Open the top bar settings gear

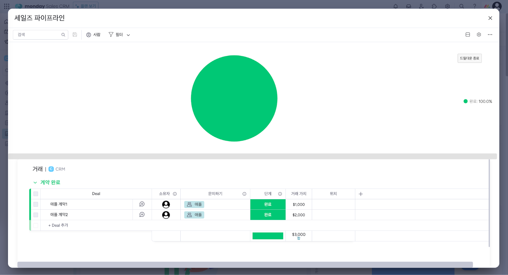coord(447,6)
